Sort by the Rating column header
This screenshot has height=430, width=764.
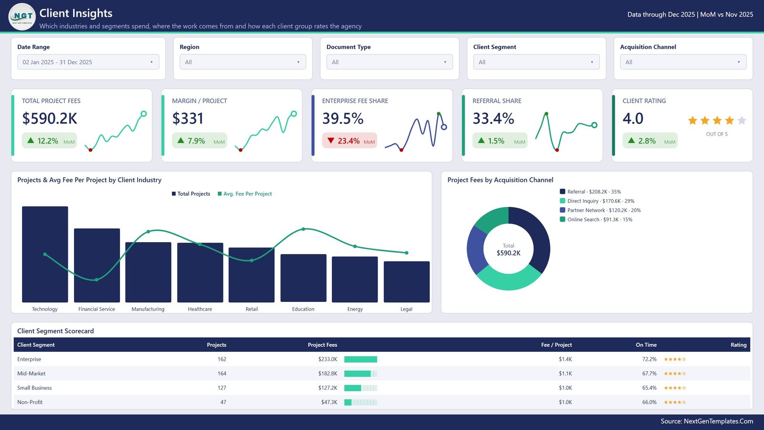pos(738,345)
